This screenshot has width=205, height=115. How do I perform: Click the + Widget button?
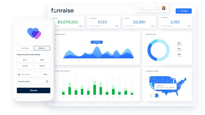tap(183, 11)
